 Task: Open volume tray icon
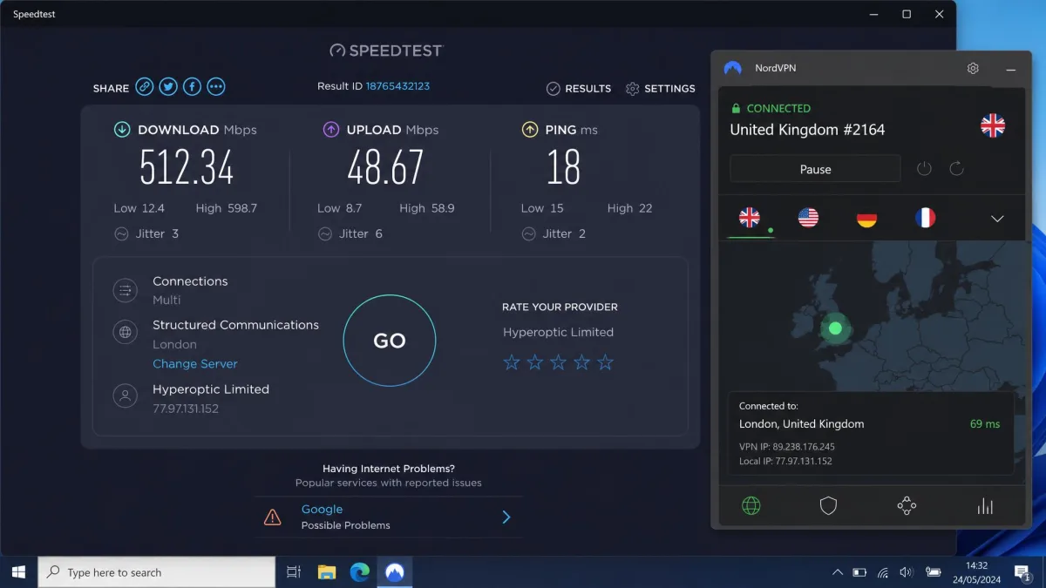(906, 572)
